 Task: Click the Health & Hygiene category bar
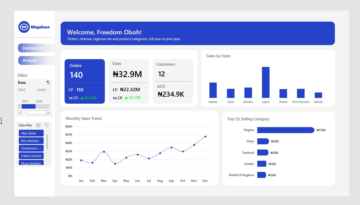coord(262,175)
